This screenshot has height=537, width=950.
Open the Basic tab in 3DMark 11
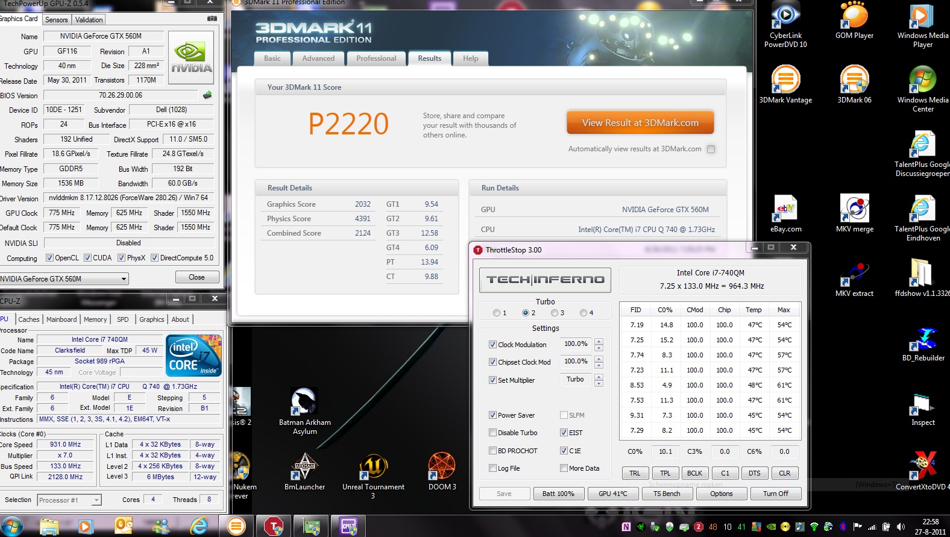pyautogui.click(x=272, y=58)
